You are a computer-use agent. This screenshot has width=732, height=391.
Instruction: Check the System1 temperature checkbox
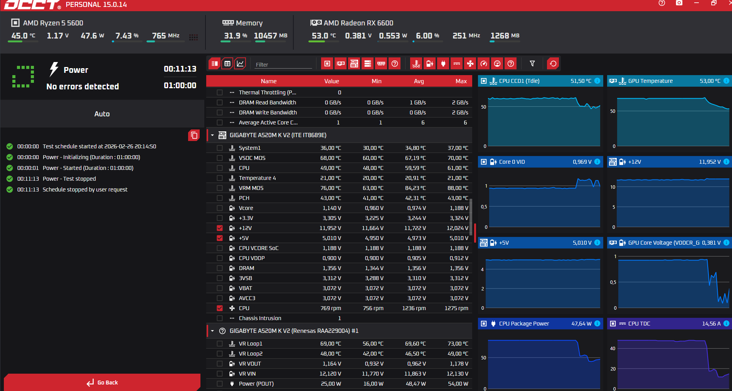click(x=220, y=148)
